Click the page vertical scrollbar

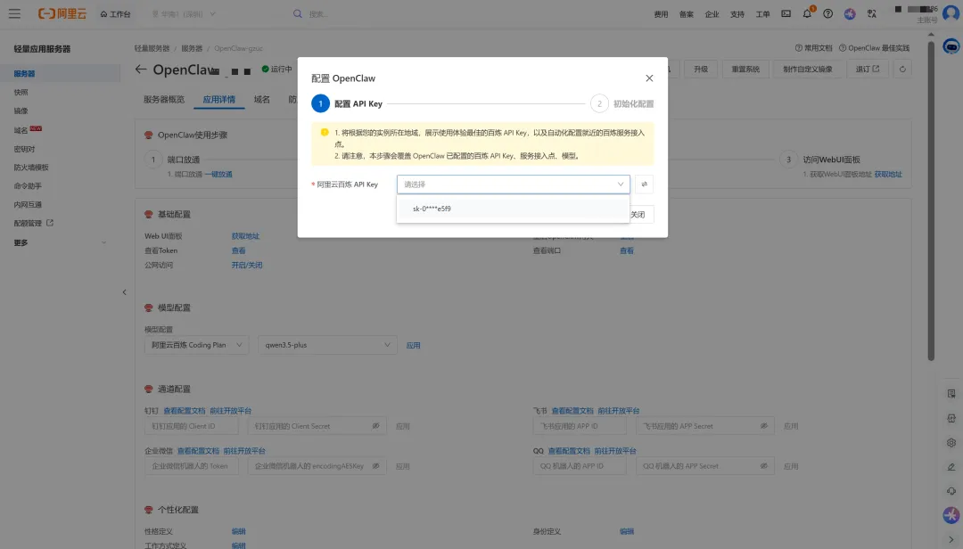coord(931,201)
